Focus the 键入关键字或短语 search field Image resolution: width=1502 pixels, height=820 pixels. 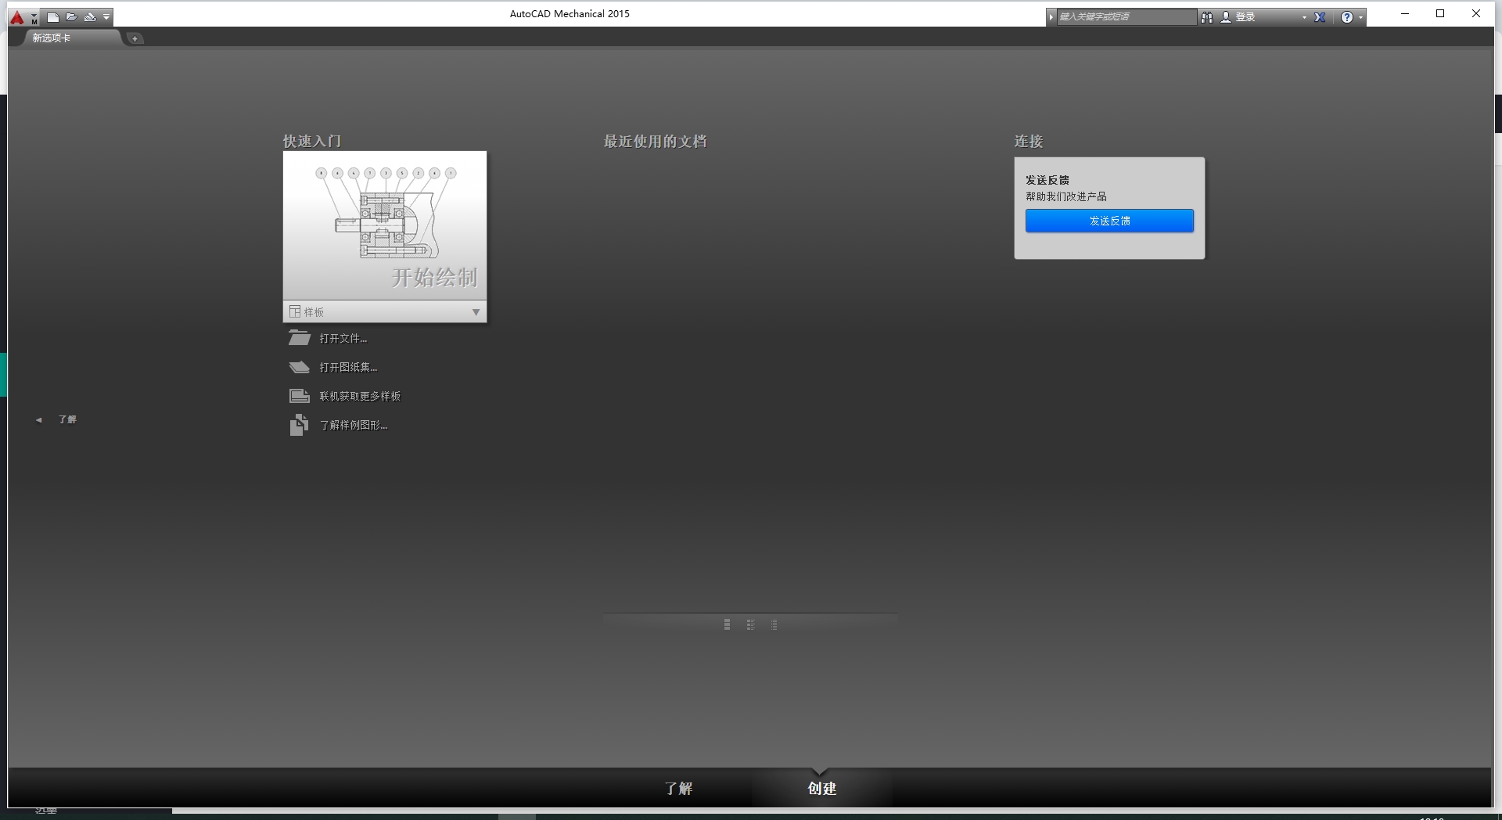pos(1126,16)
